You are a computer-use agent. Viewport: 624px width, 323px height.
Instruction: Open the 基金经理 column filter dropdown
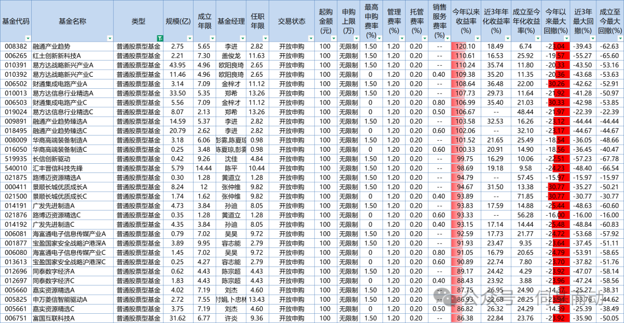242,39
